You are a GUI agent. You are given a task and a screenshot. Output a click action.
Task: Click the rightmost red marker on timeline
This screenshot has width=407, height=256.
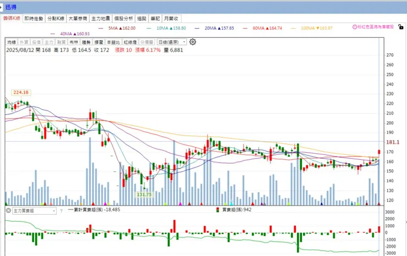point(379,204)
